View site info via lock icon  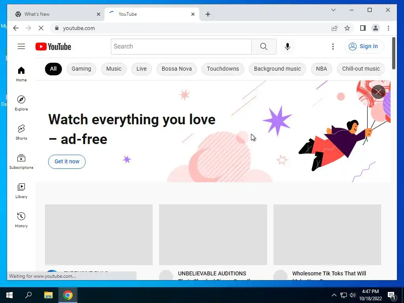tap(57, 28)
